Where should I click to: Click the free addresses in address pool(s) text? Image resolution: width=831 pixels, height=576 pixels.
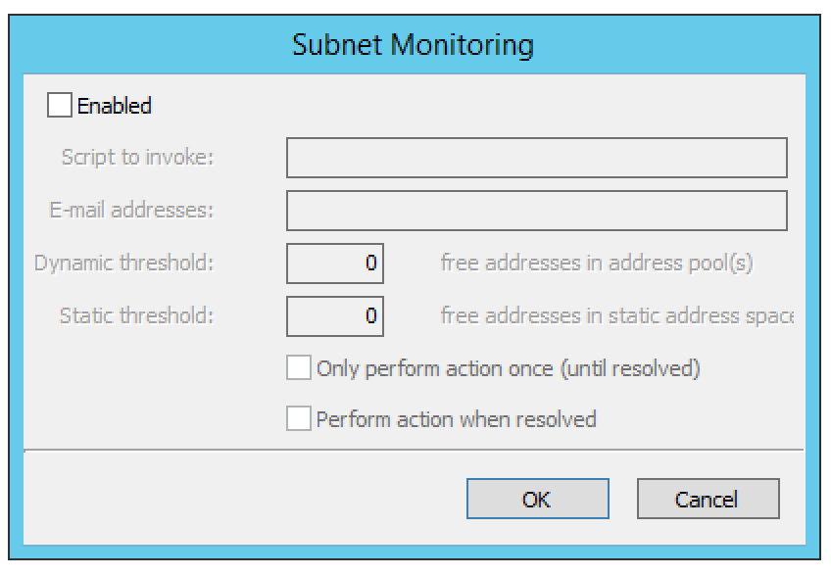(597, 263)
